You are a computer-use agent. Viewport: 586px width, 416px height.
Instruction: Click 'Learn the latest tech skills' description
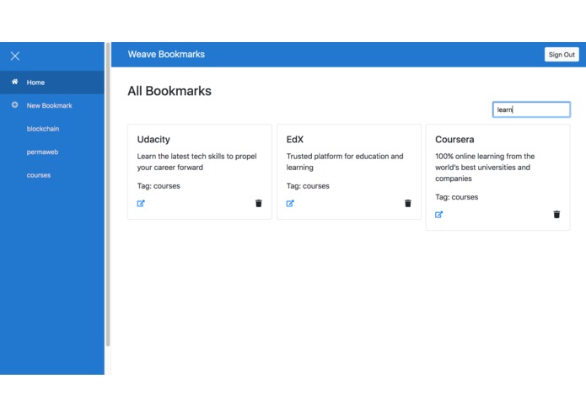196,162
